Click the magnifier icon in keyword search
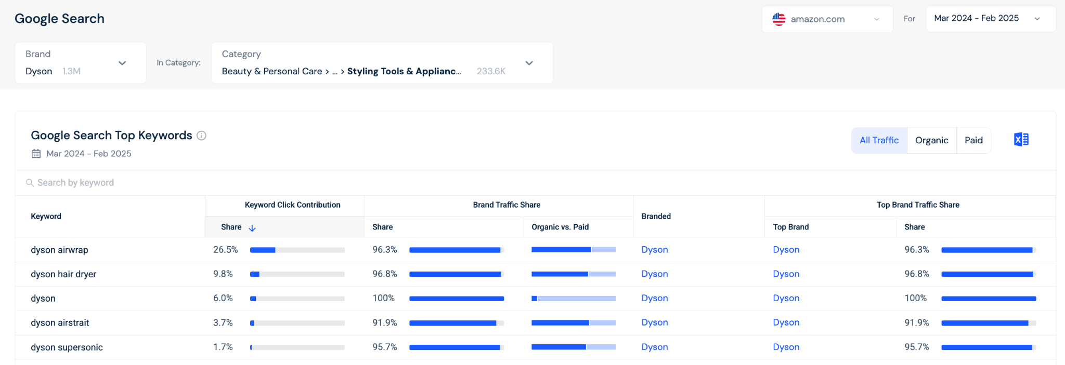The width and height of the screenshot is (1065, 365). [x=30, y=183]
